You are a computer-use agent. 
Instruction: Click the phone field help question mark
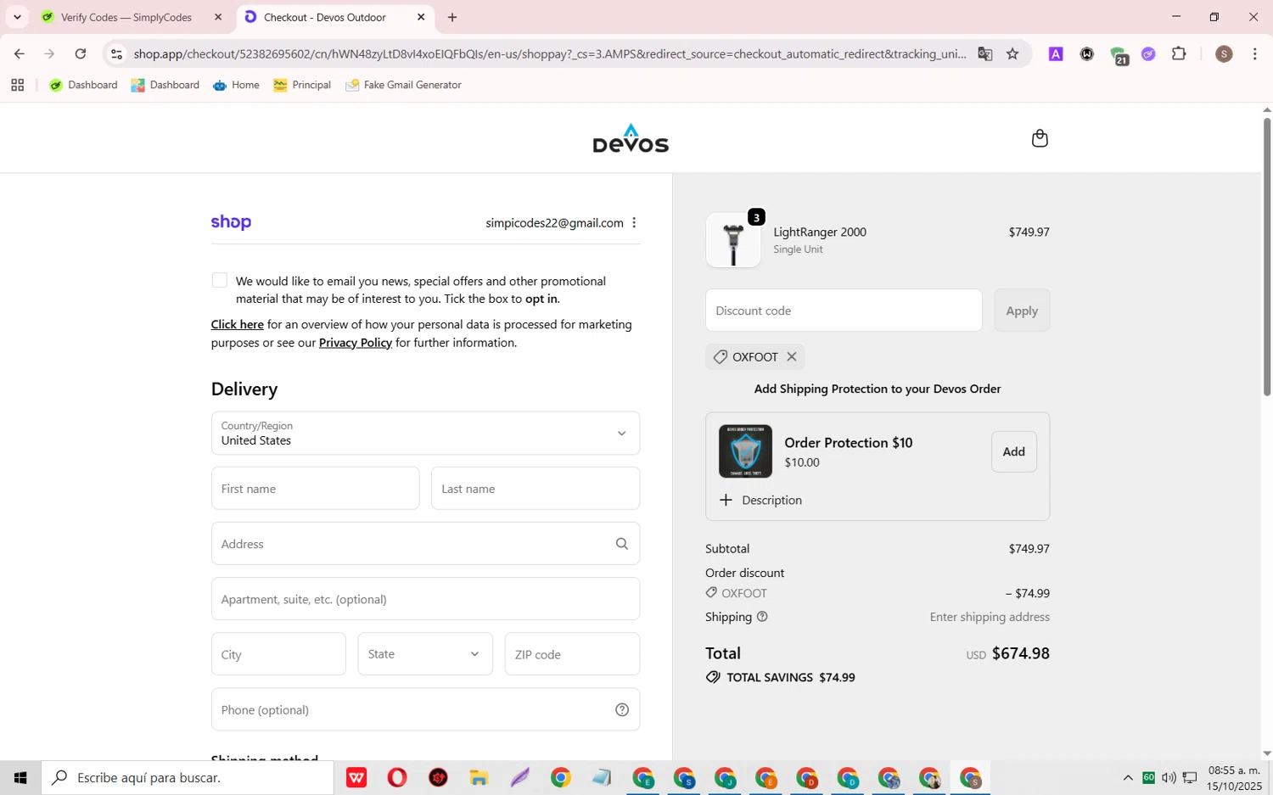coord(622,710)
